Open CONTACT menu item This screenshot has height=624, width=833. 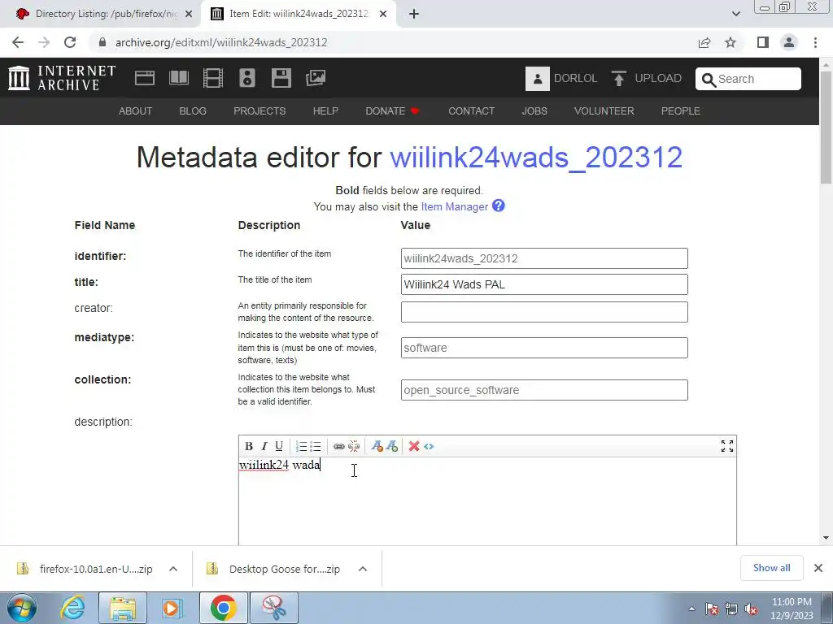[471, 110]
